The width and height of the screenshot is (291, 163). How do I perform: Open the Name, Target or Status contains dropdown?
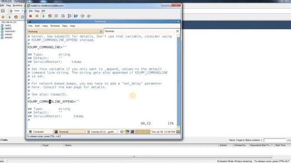click(262, 140)
